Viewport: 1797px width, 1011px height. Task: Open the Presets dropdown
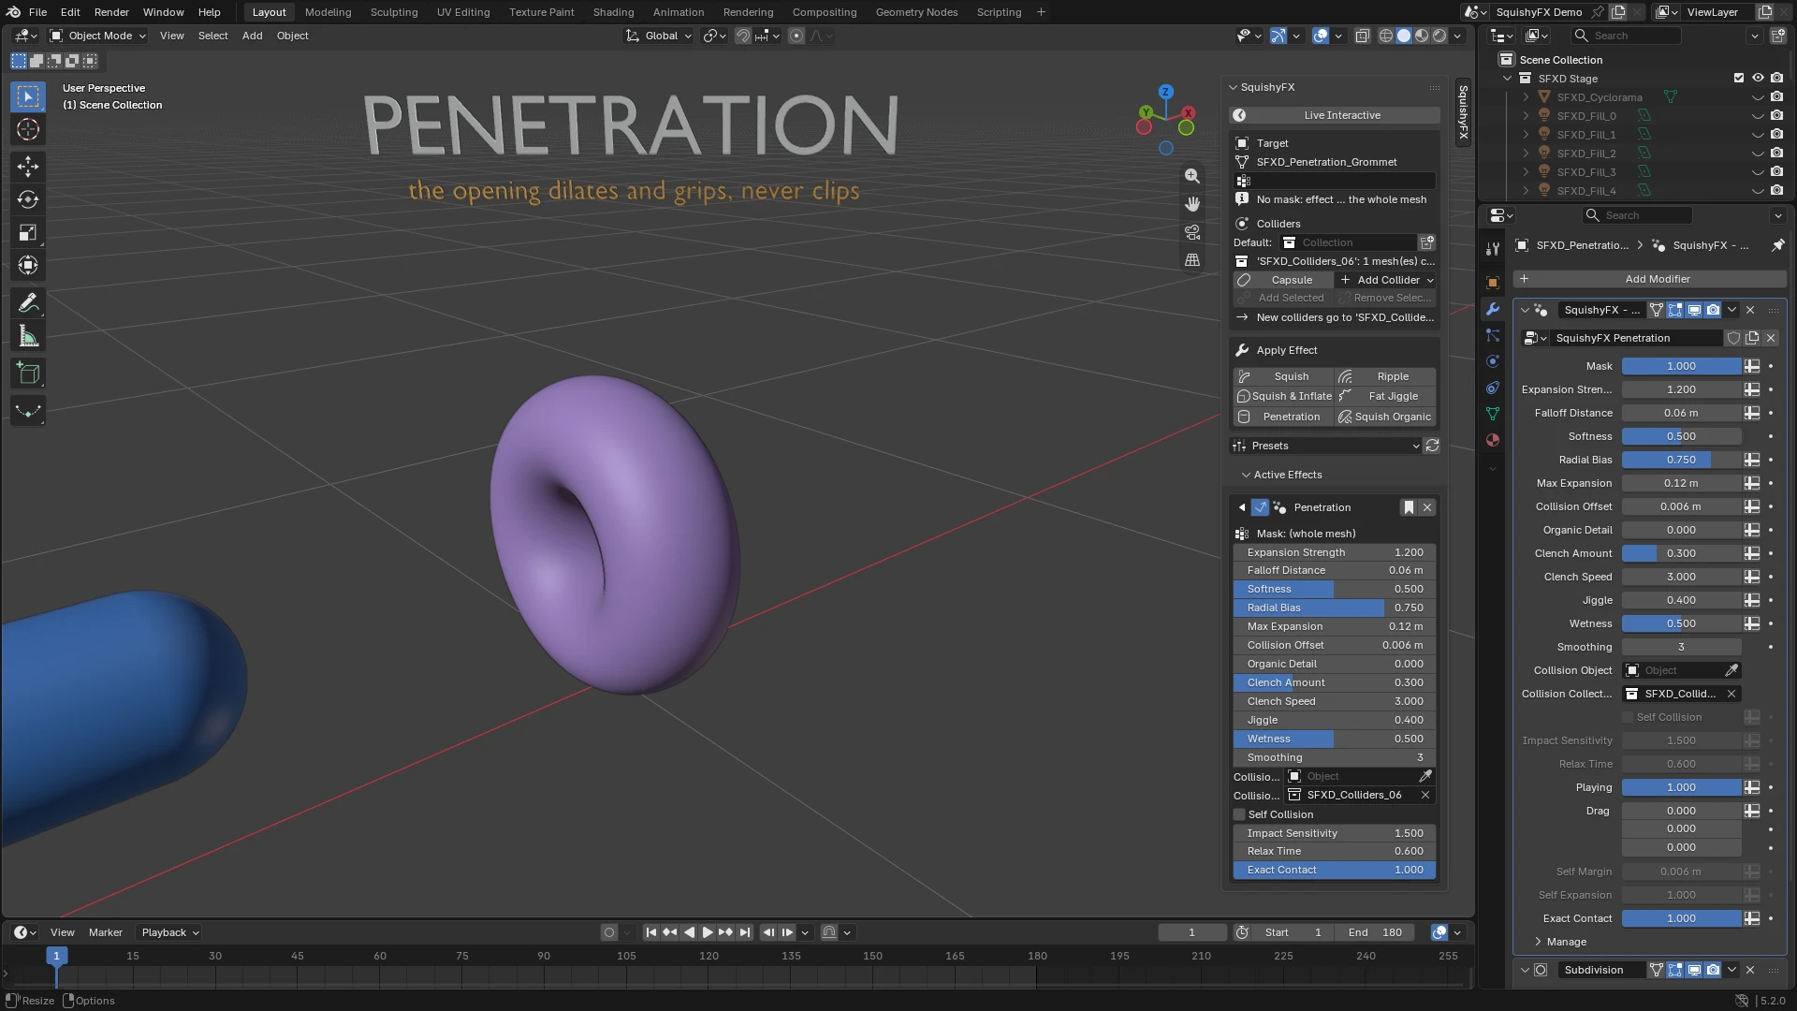[x=1325, y=446]
